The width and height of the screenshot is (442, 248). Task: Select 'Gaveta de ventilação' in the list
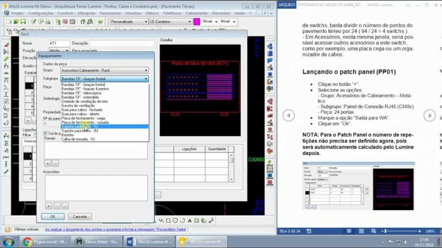click(104, 105)
